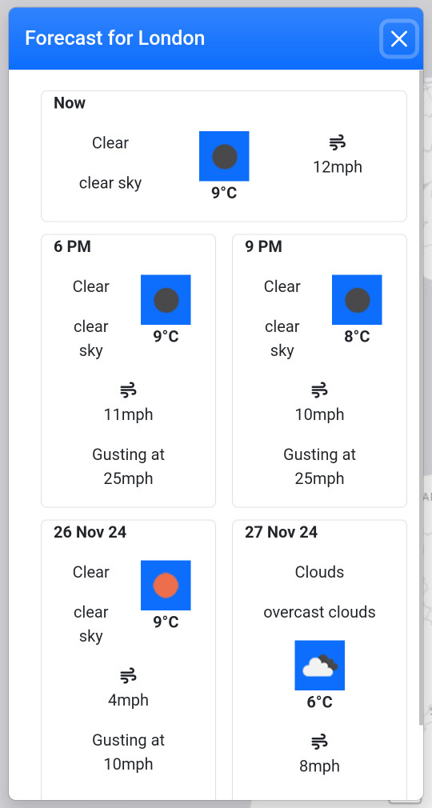Click the 6°C temperature label
Screen dimensions: 432x808
coord(320,702)
